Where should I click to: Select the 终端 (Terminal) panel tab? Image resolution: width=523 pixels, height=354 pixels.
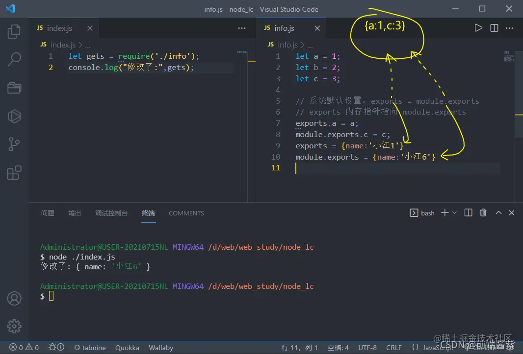pos(148,213)
